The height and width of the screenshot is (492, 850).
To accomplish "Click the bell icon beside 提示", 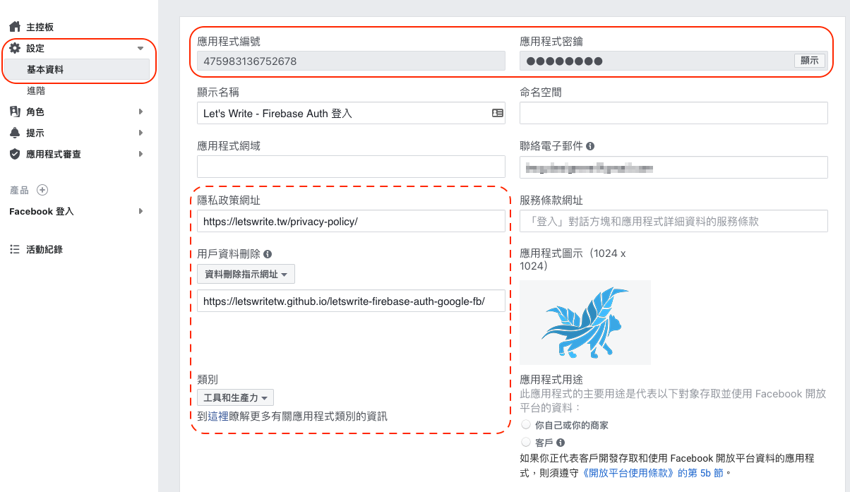I will tap(14, 133).
